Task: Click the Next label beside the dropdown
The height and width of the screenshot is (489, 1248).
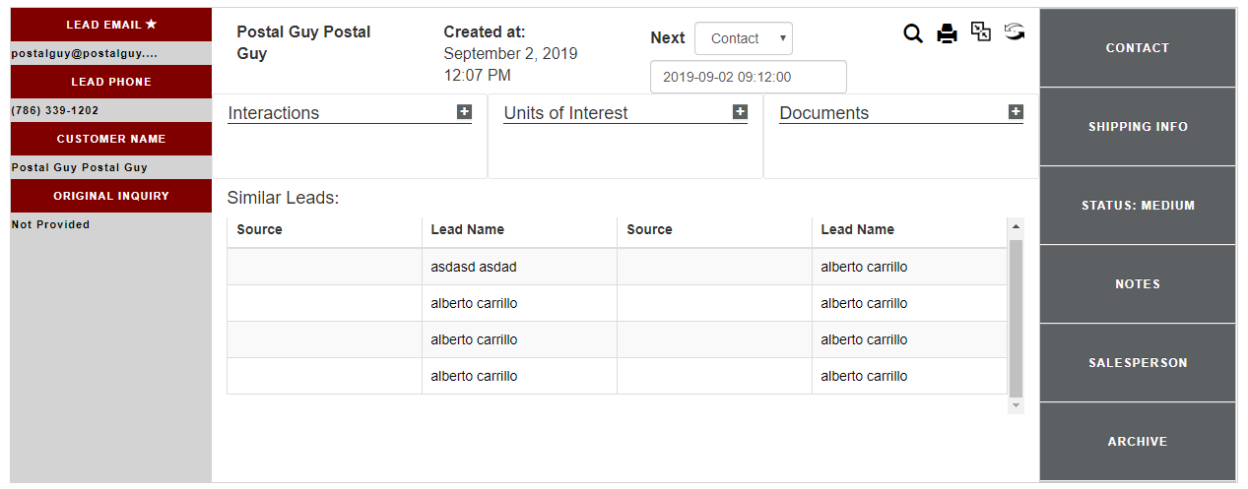Action: click(668, 38)
